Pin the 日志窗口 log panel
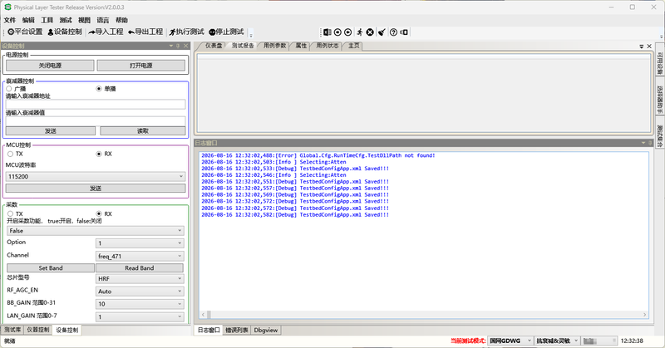665x348 pixels. [650, 143]
